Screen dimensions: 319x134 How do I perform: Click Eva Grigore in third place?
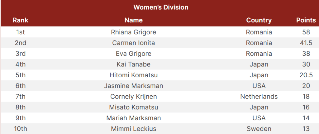[134, 54]
